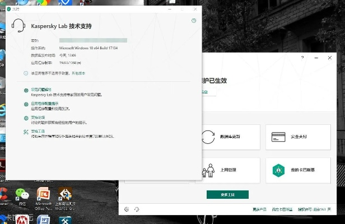The width and height of the screenshot is (345, 224).
Task: Select the blue wrench tools desktop icon
Action: tap(65, 220)
